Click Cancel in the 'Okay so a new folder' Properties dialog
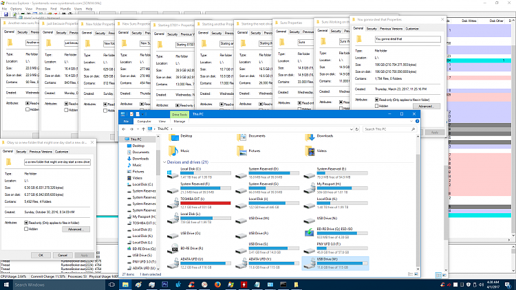This screenshot has height=290, width=516. pyautogui.click(x=63, y=255)
